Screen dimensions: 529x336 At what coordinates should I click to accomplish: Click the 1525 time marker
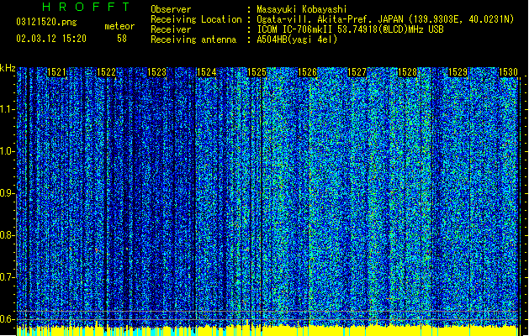pyautogui.click(x=257, y=72)
